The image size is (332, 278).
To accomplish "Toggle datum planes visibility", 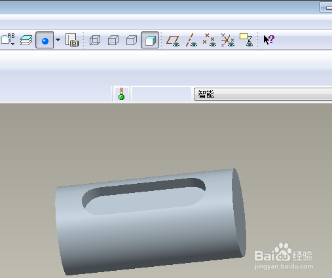I will click(173, 41).
